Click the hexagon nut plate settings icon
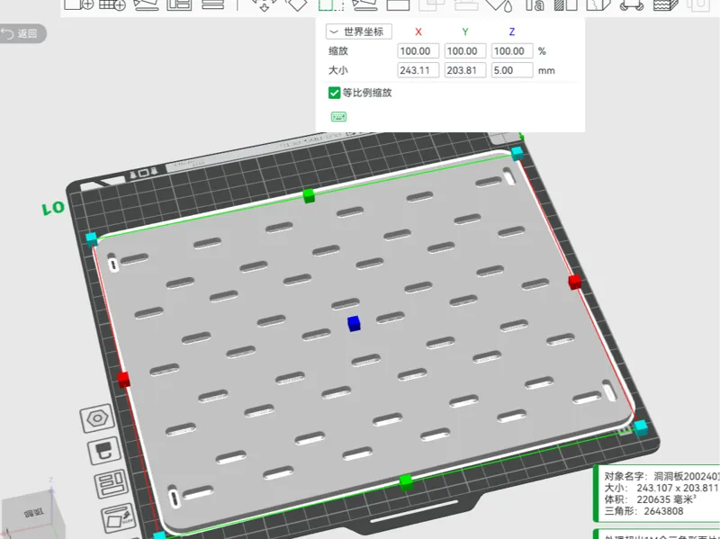Viewport: 720px width, 539px height. pos(97,418)
